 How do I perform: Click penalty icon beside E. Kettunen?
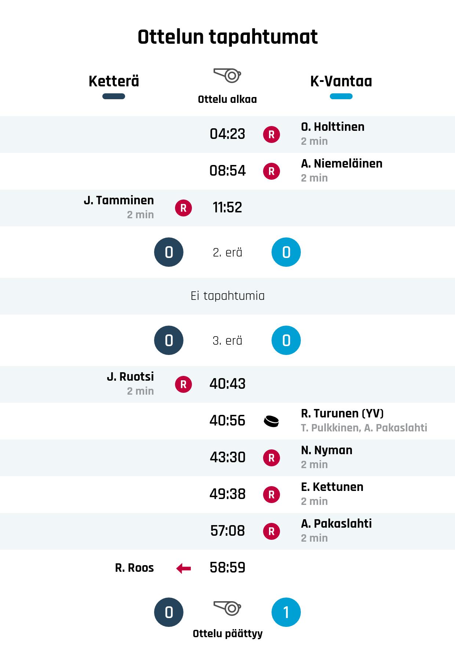tap(271, 495)
